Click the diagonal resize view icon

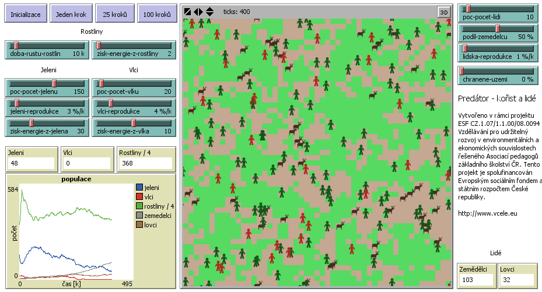click(187, 11)
